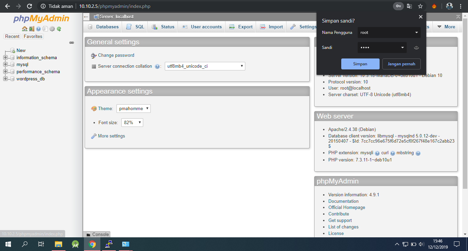Image resolution: width=468 pixels, height=251 pixels.
Task: Open the server connection collation dropdown
Action: tap(205, 66)
